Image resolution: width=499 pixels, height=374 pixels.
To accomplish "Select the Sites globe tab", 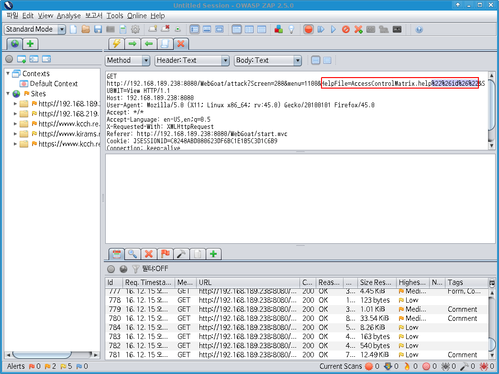I will 15,44.
